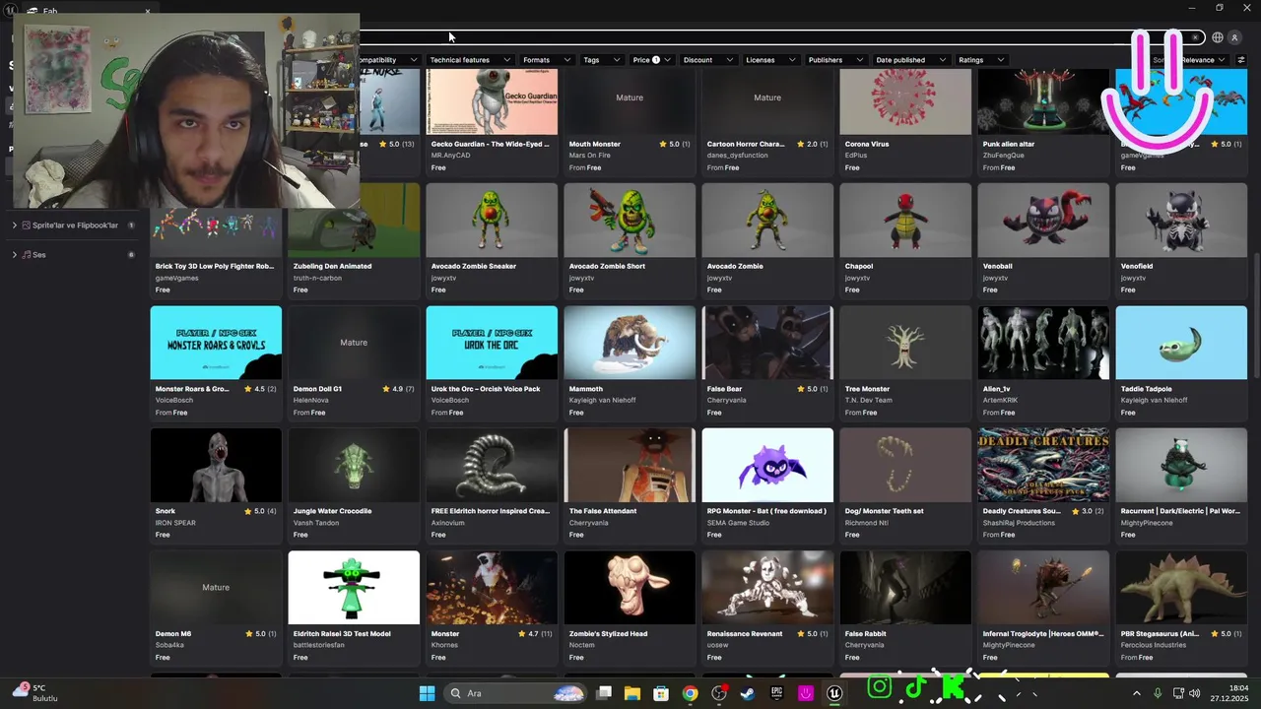
Task: Expand the Sprite'lar ve Flipbook'lar category
Action: coord(15,226)
